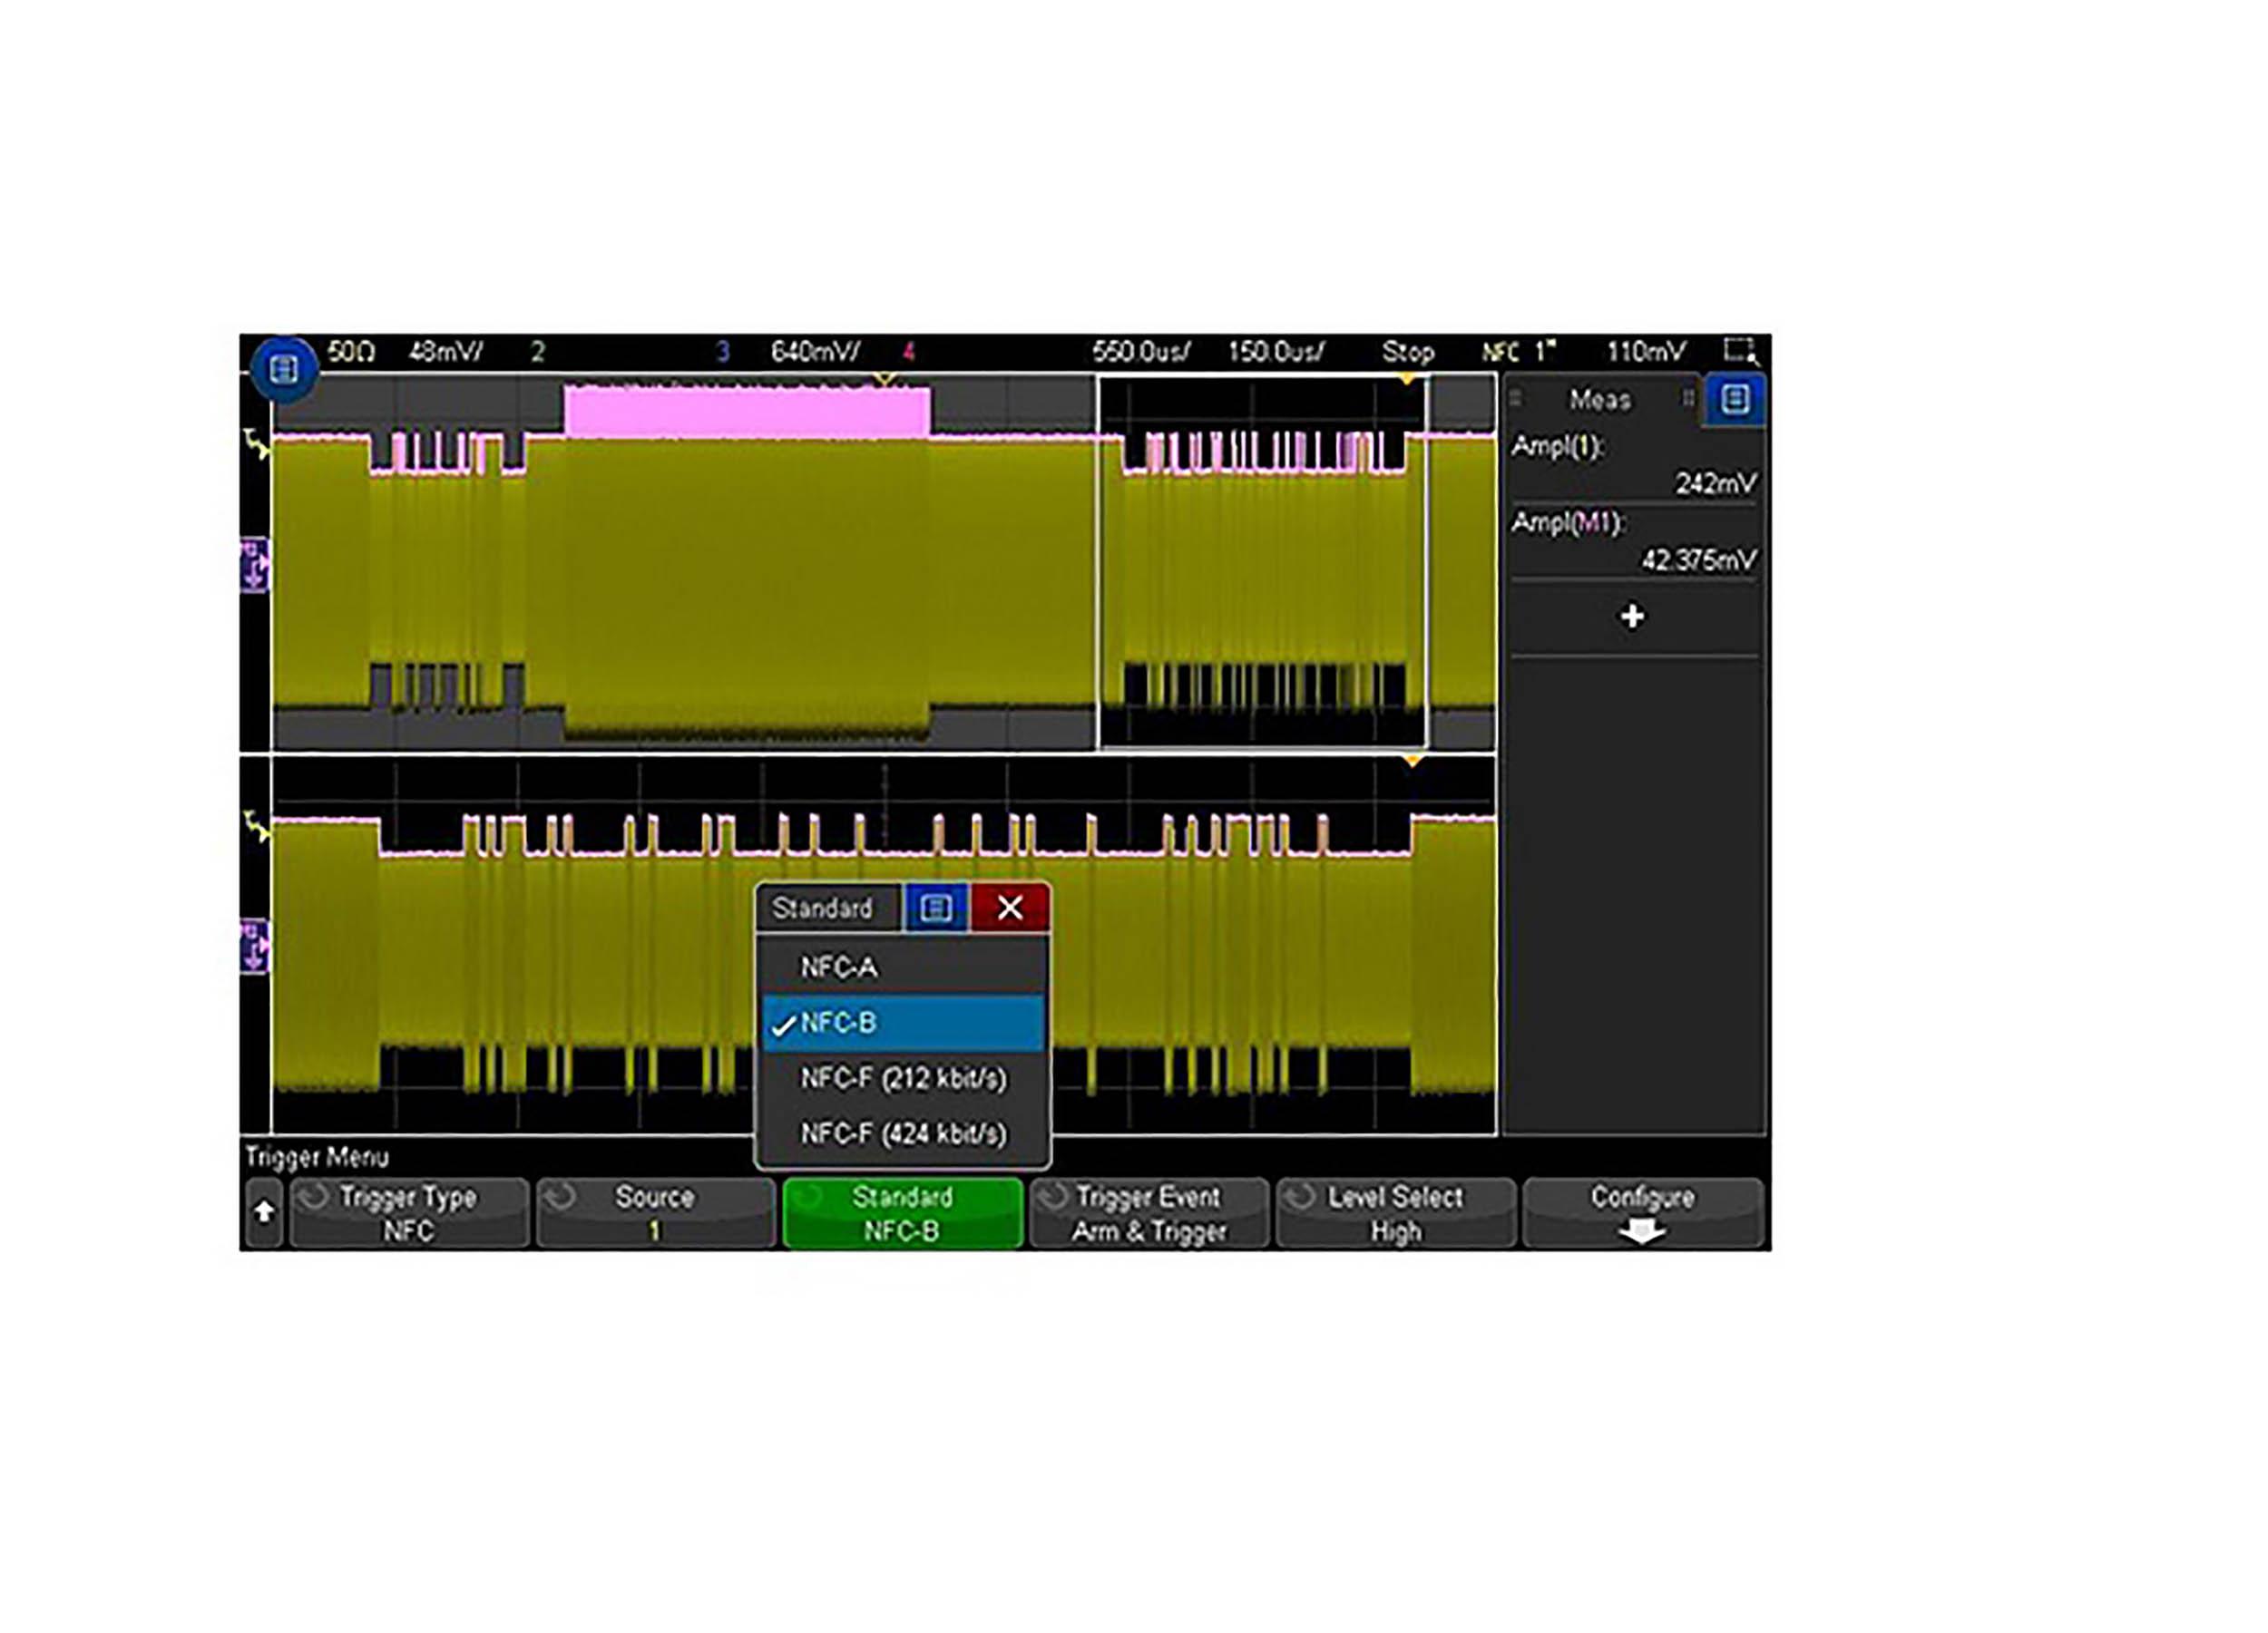Click upper waveform math position marker
Screen dimensions: 2268x1633
254,567
